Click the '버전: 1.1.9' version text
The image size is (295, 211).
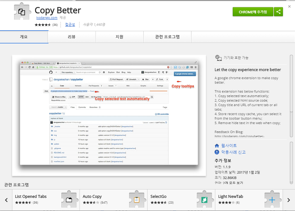(x=222, y=167)
